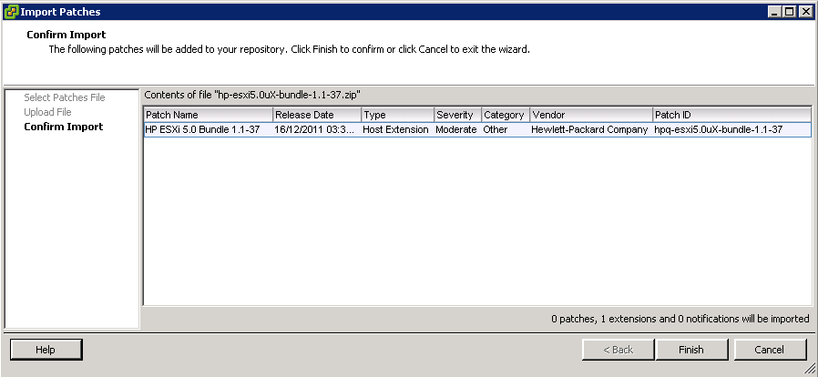Sort by Patch ID column header
818x377 pixels.
click(732, 115)
